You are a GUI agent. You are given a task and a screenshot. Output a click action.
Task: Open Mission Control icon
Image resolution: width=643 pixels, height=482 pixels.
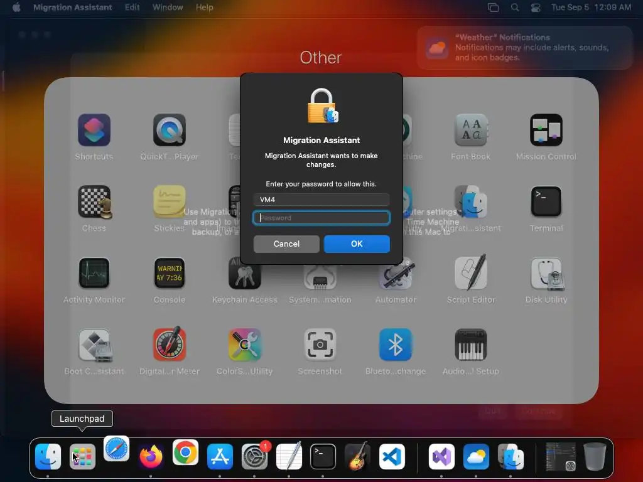point(546,130)
